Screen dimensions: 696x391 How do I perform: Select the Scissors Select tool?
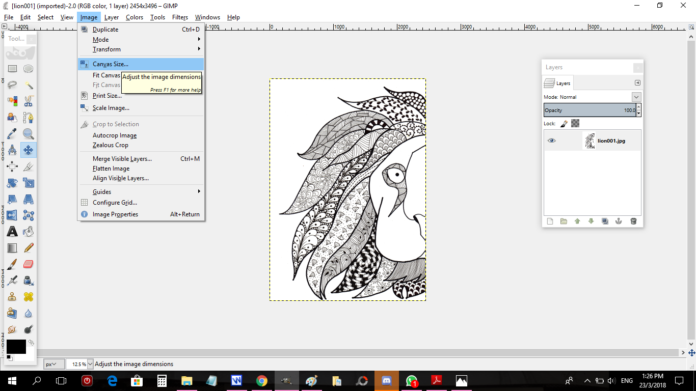click(x=29, y=101)
